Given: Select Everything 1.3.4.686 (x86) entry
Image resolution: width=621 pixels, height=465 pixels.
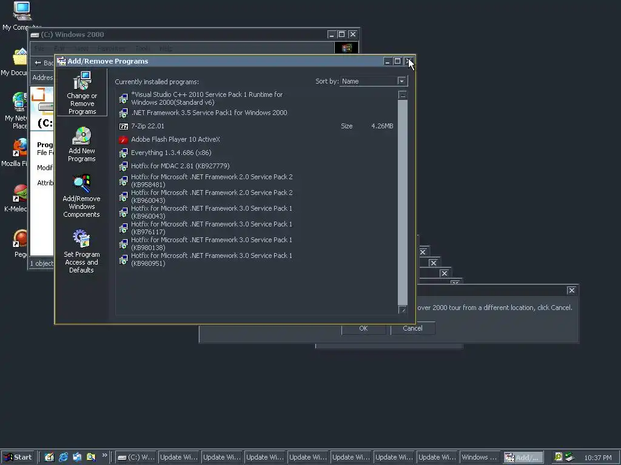Looking at the screenshot, I should pos(257,153).
